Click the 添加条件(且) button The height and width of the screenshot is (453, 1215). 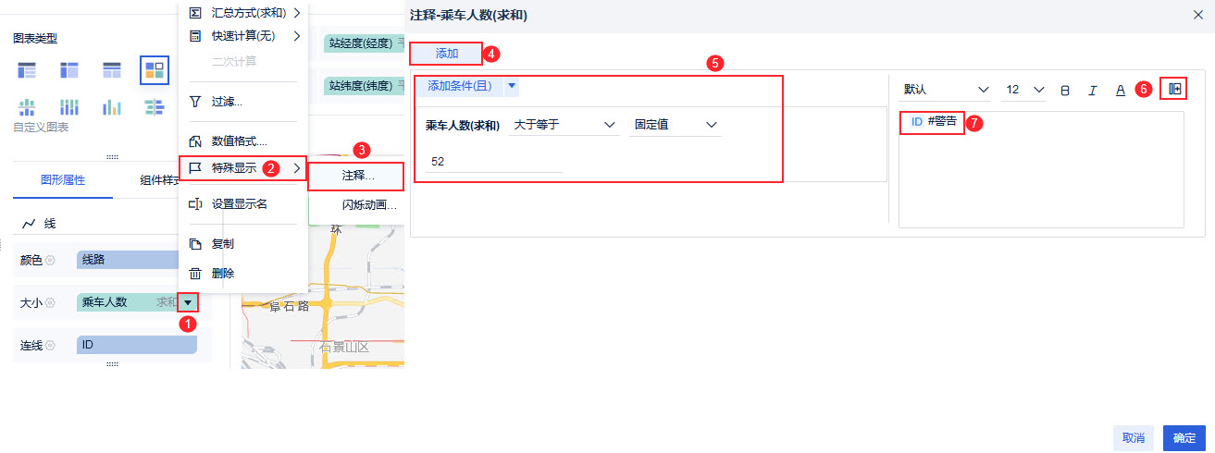[459, 85]
